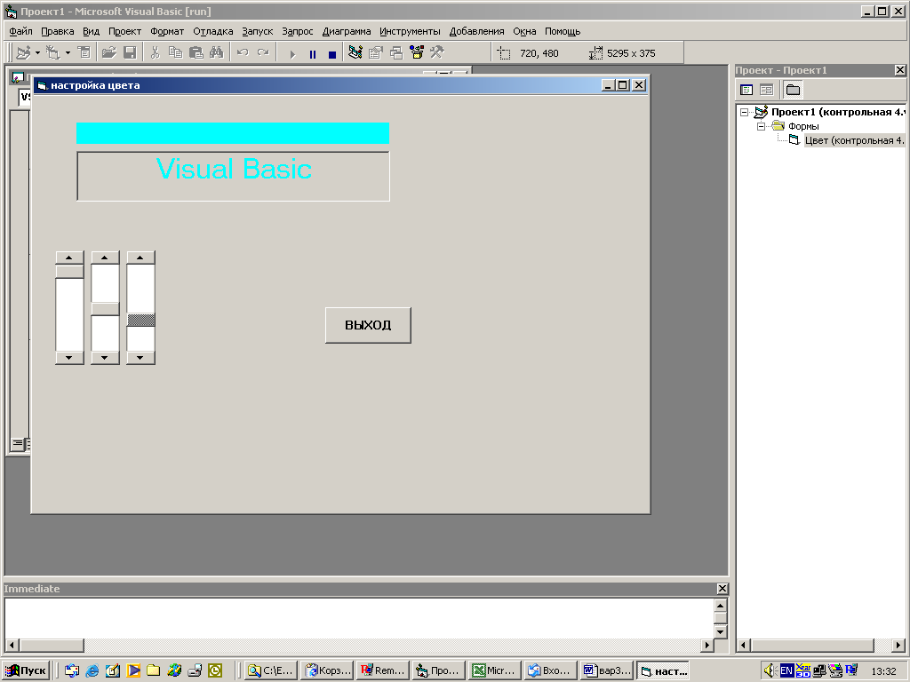Click Project panel horizontal scroll right arrow
The image size is (910, 682).
(898, 645)
